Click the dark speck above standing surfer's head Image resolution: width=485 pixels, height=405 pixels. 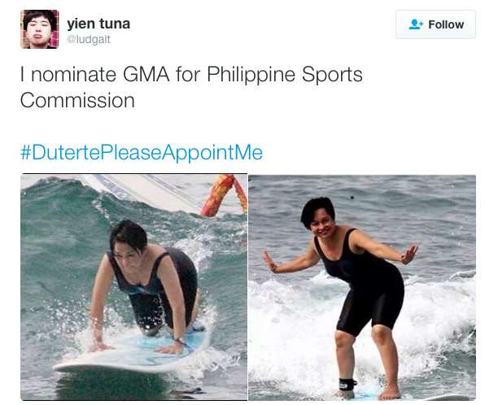352,197
